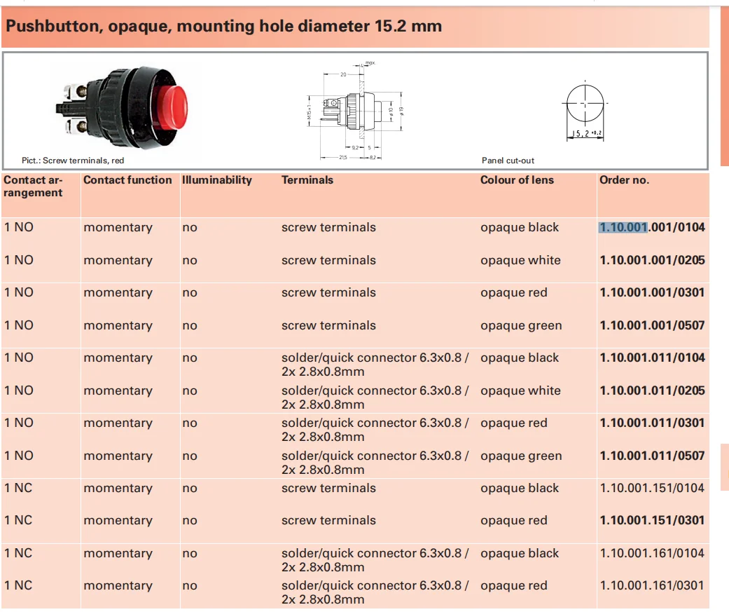Select order number 1.10.001.011/0104
Image resolution: width=729 pixels, height=612 pixels.
coord(652,358)
